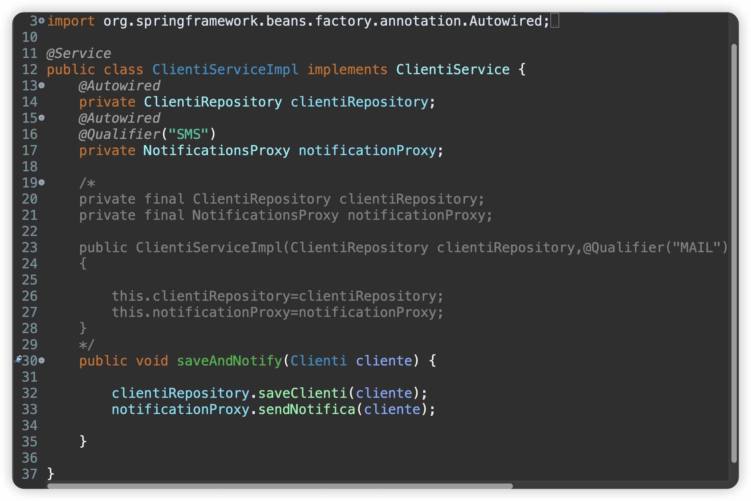Click the @Qualifier annotation on line 16
Image resolution: width=751 pixels, height=501 pixels.
(120, 134)
